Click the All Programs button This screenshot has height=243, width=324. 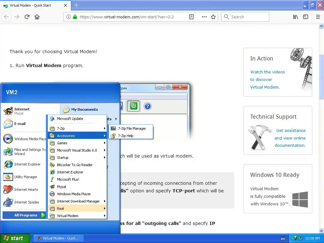24,215
